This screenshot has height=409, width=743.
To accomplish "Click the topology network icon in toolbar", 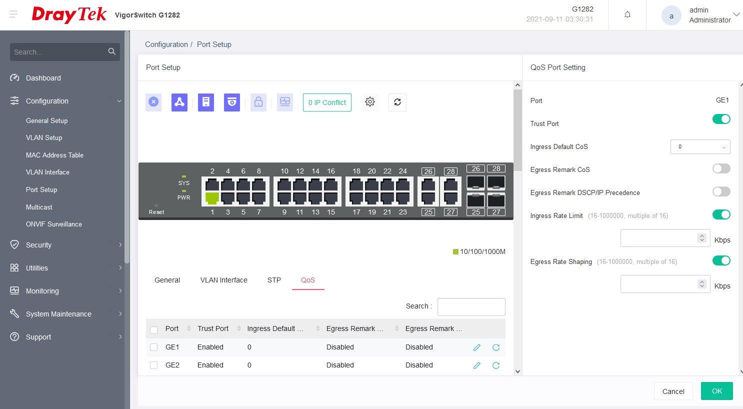I will (179, 102).
